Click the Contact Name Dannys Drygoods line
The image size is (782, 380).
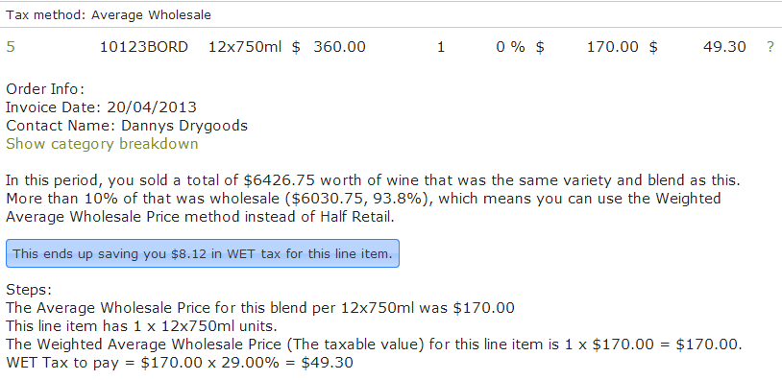point(127,126)
